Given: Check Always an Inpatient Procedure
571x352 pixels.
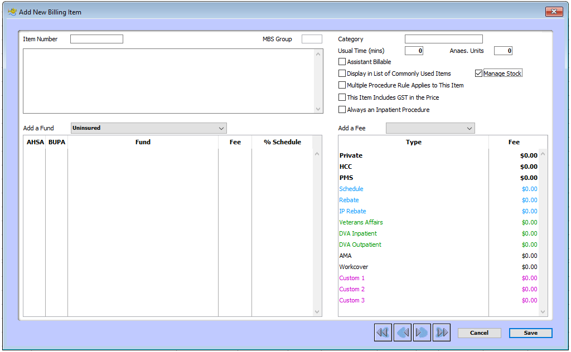Looking at the screenshot, I should pos(342,109).
